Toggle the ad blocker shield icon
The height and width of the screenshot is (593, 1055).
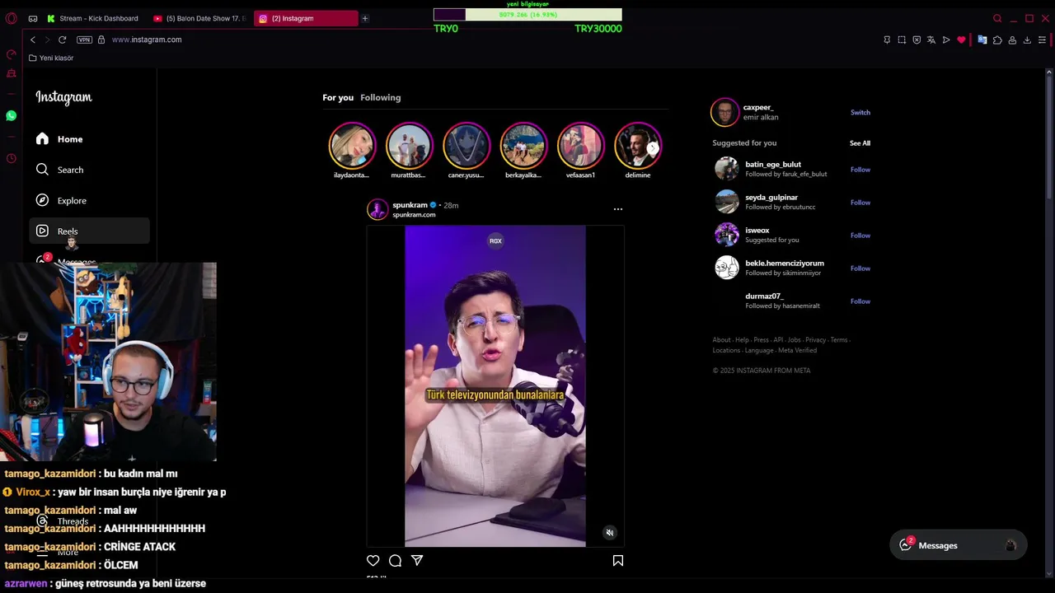pyautogui.click(x=917, y=40)
